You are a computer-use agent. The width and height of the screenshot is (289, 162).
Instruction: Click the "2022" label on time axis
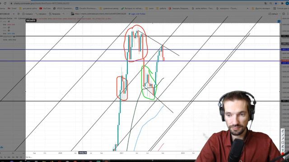tap(183, 153)
